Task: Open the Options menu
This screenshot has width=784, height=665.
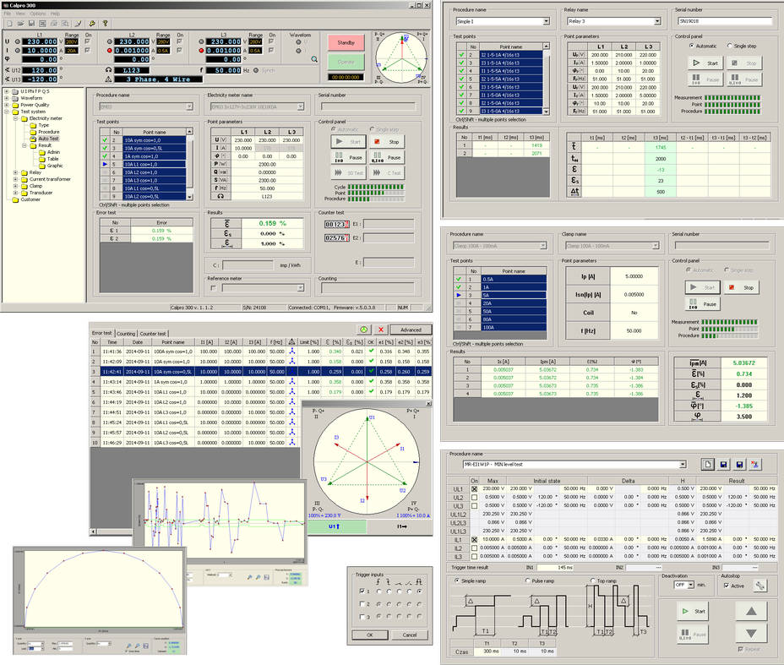Action: point(37,14)
